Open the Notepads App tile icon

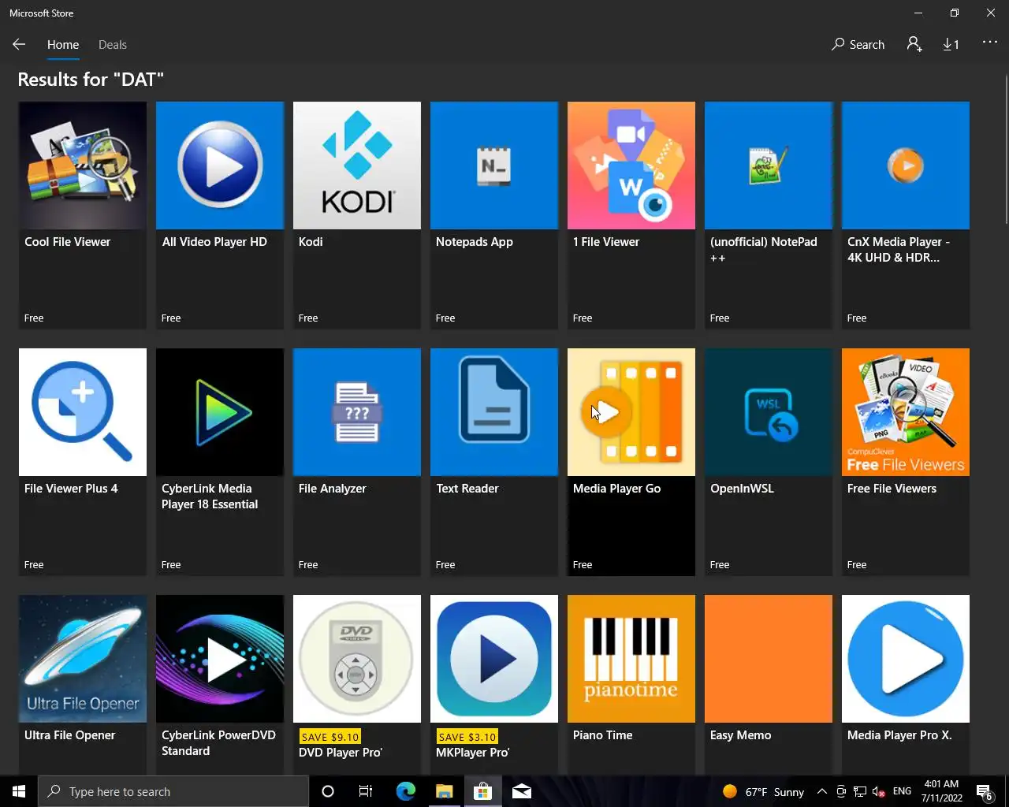494,165
